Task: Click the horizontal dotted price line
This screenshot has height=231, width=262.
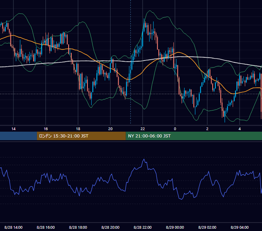Action: click(x=131, y=94)
